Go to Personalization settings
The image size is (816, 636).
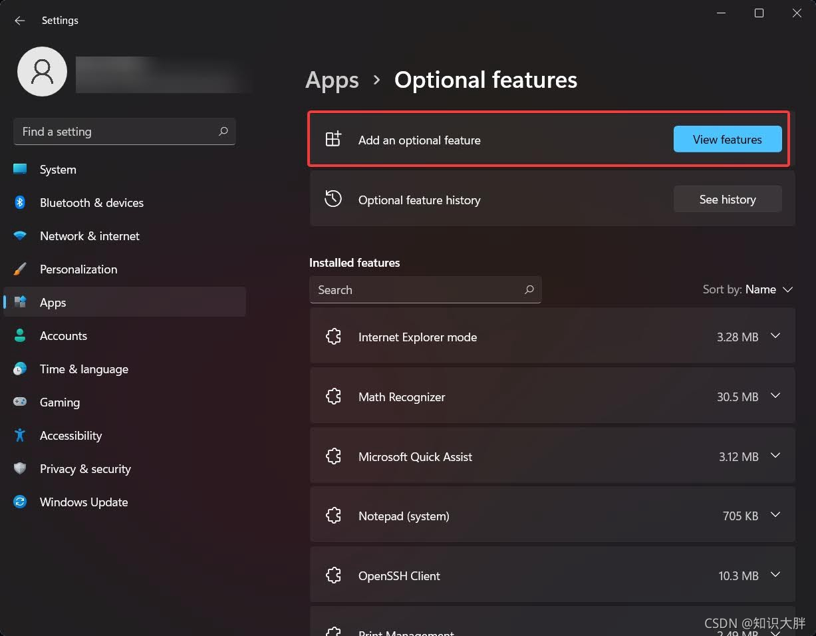pos(124,269)
